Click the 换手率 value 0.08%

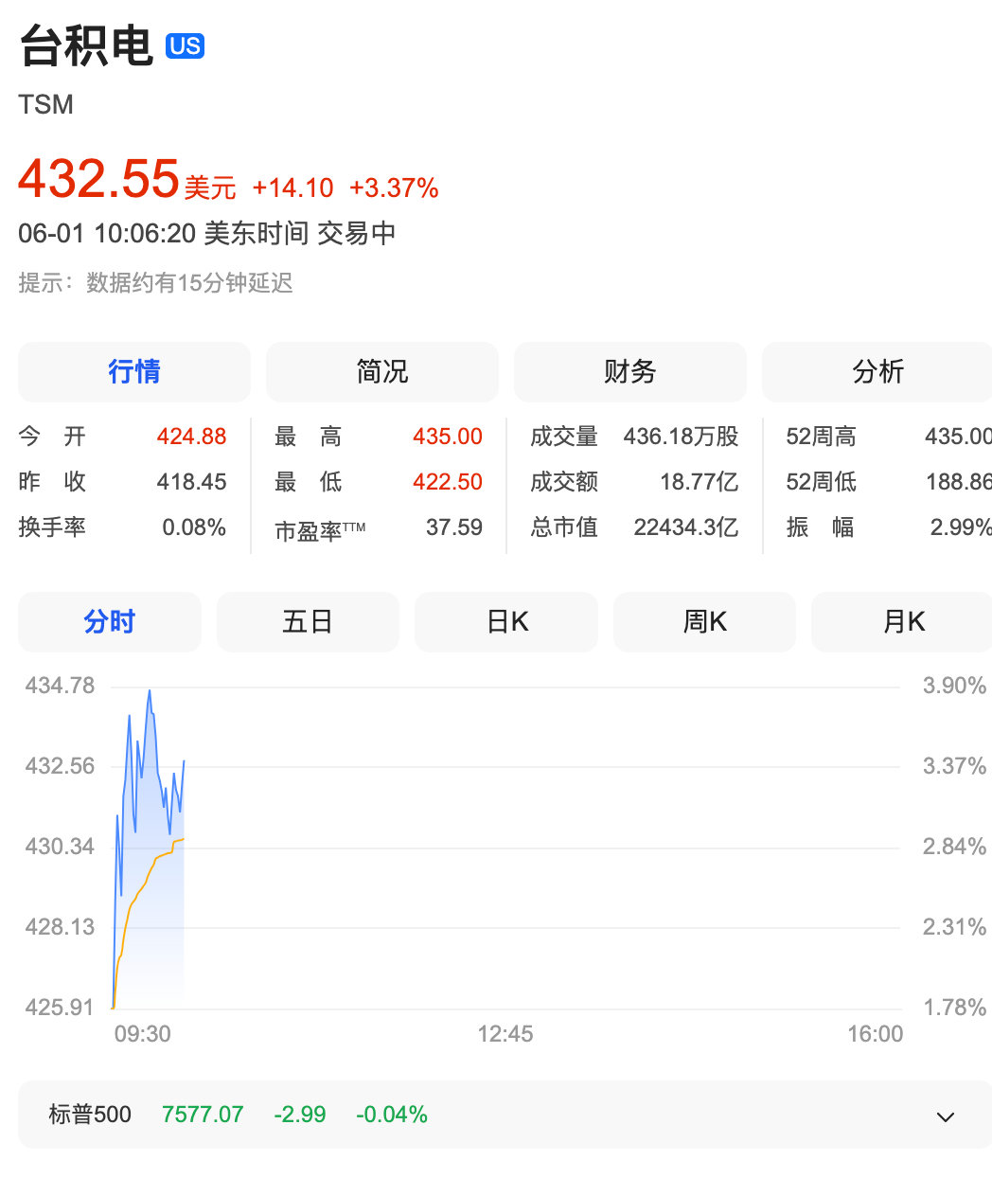[x=194, y=527]
